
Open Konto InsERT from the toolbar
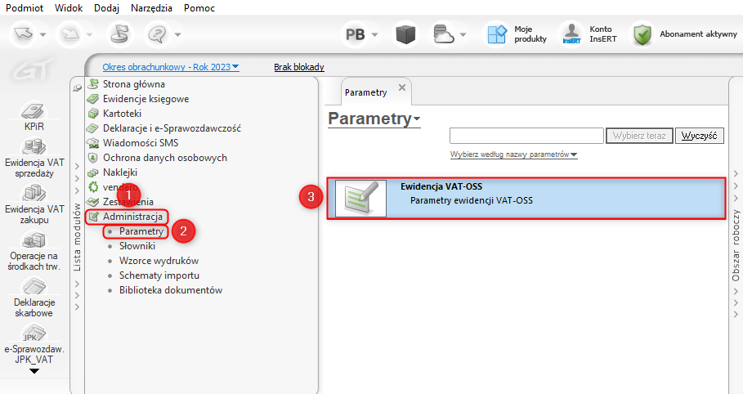click(x=571, y=34)
